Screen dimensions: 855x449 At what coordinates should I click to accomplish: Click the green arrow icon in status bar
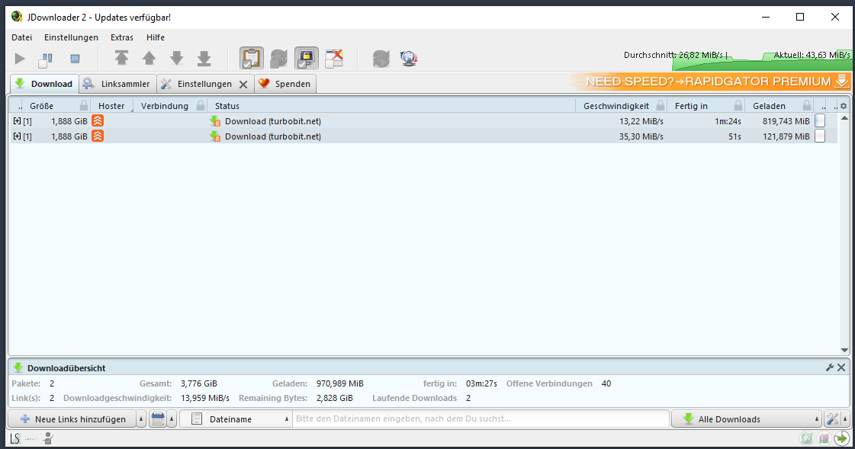(842, 438)
